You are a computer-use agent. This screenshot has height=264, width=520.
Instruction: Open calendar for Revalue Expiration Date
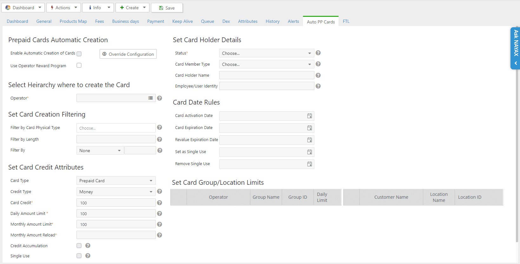(310, 140)
